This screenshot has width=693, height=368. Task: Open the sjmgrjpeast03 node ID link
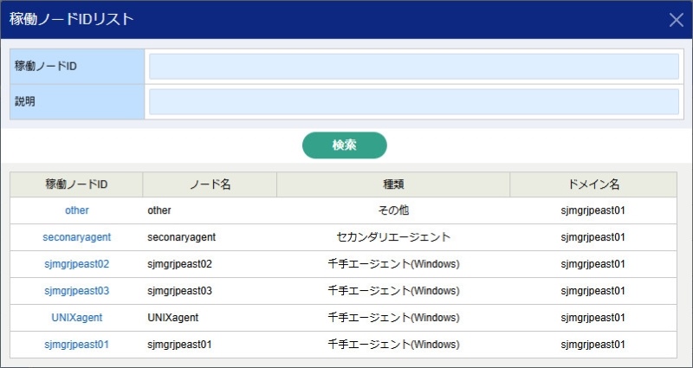click(77, 291)
